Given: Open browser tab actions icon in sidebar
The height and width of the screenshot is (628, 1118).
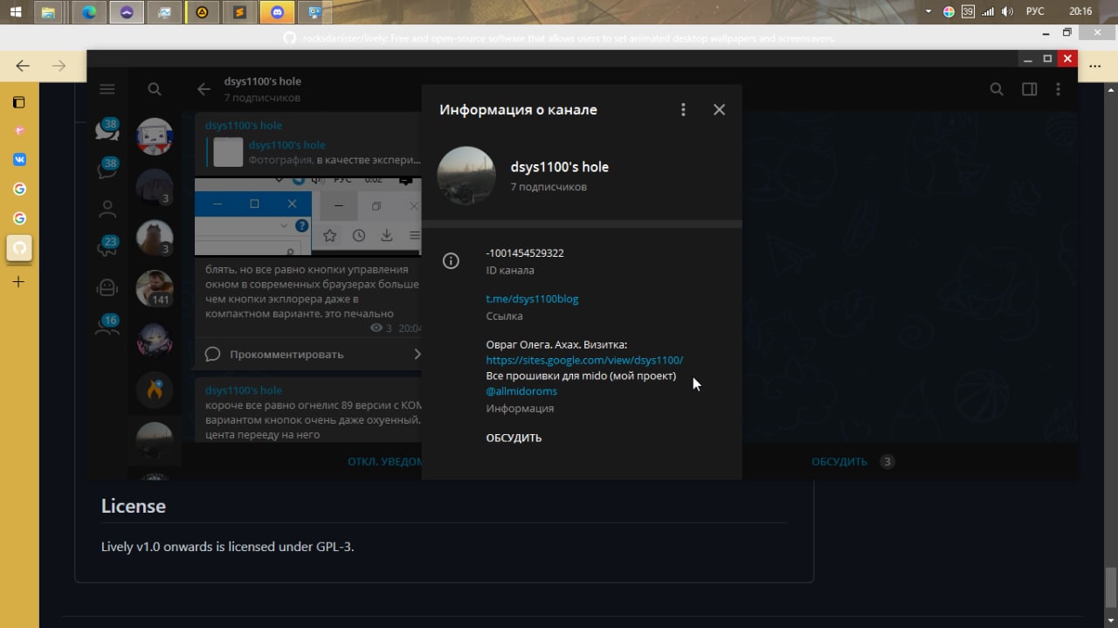Looking at the screenshot, I should click(19, 102).
